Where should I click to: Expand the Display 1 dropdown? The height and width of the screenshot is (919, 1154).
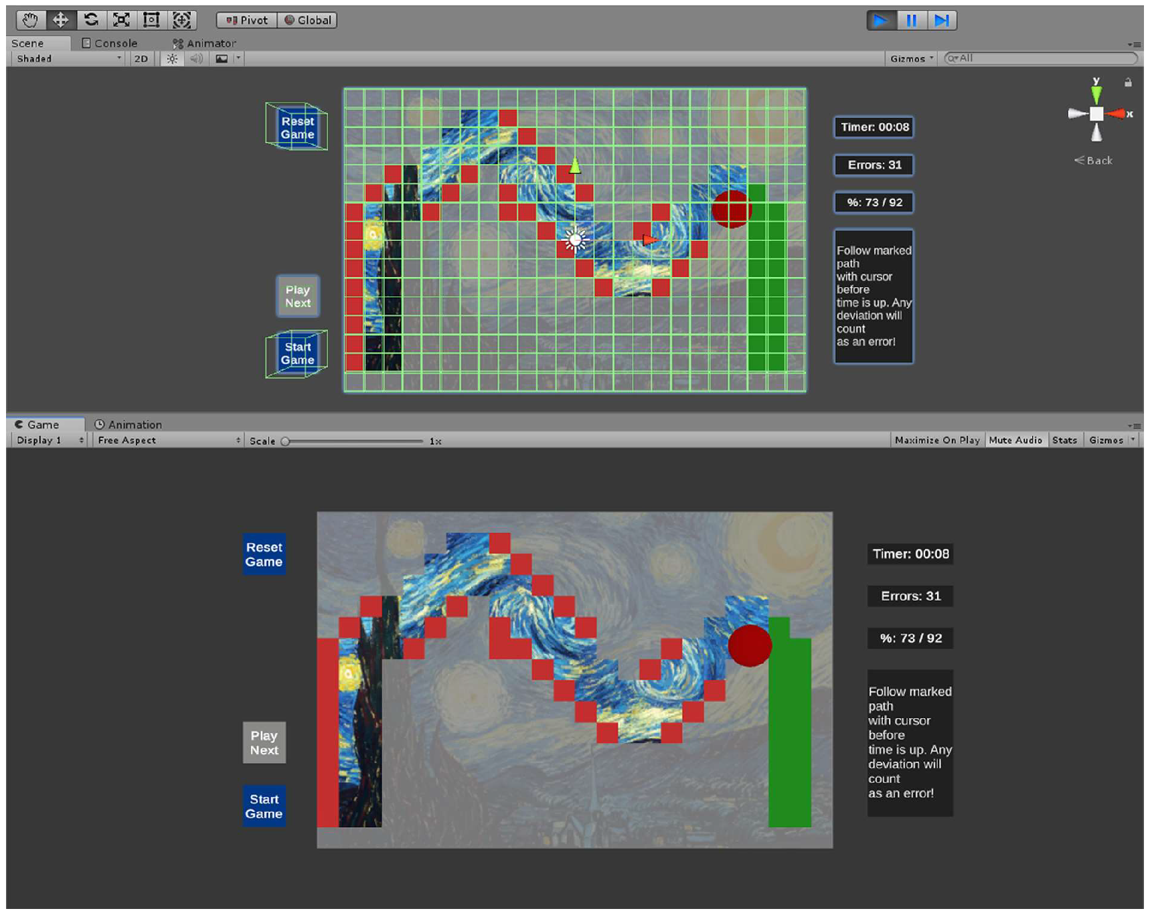[50, 440]
